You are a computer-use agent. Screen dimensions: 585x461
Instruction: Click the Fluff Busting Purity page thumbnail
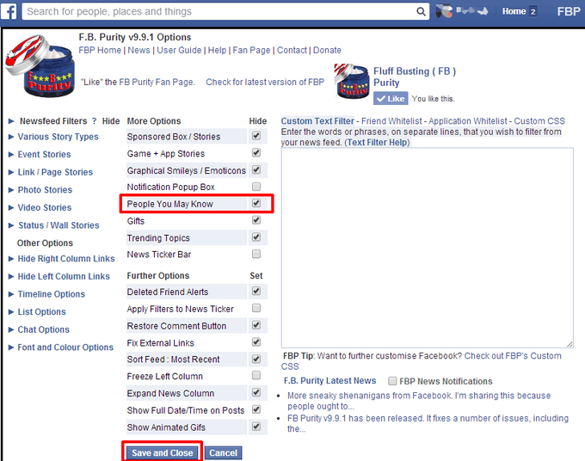352,82
